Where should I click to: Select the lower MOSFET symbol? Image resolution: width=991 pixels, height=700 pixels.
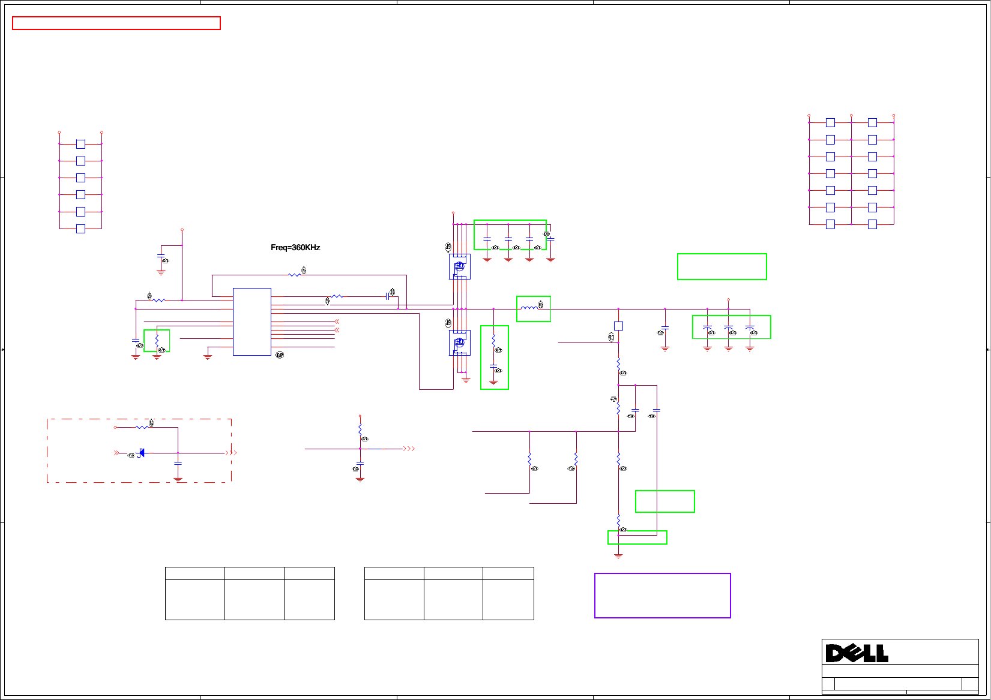click(x=460, y=343)
